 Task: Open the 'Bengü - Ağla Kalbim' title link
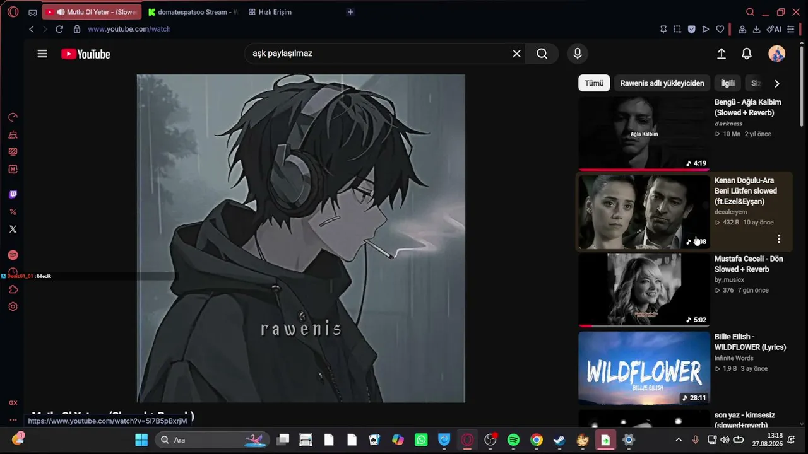click(748, 107)
